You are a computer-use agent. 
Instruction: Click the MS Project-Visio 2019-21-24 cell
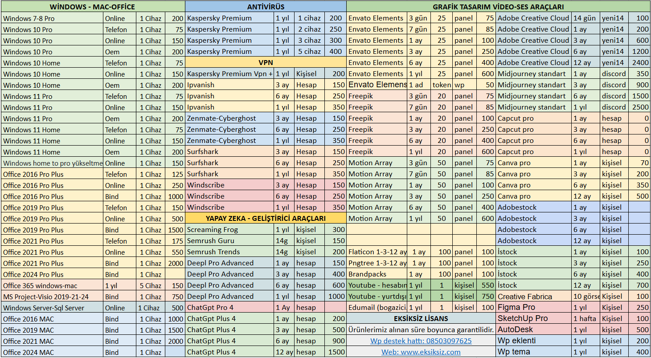click(52, 297)
